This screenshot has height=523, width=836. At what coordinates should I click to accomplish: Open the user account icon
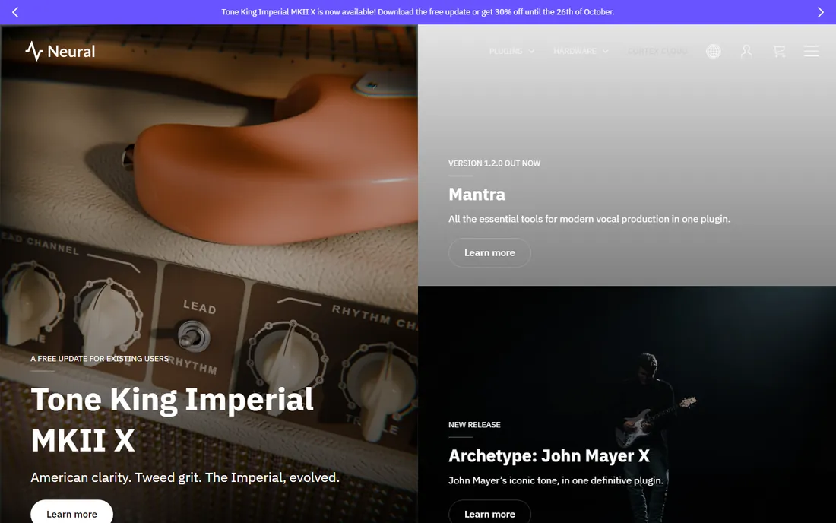click(746, 51)
